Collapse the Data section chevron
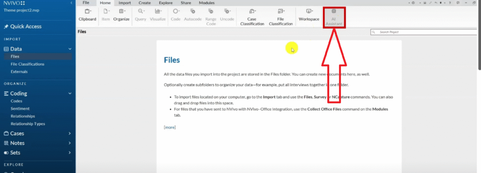481x173 pixels. click(70, 49)
